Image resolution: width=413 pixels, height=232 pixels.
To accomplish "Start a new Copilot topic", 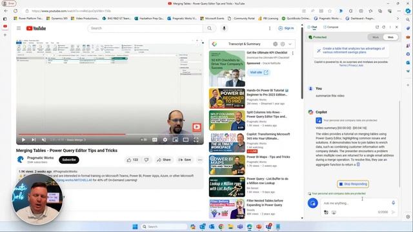I will 312,203.
